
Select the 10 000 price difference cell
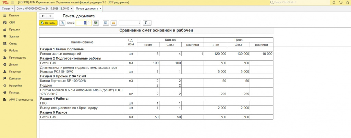click(x=262, y=54)
